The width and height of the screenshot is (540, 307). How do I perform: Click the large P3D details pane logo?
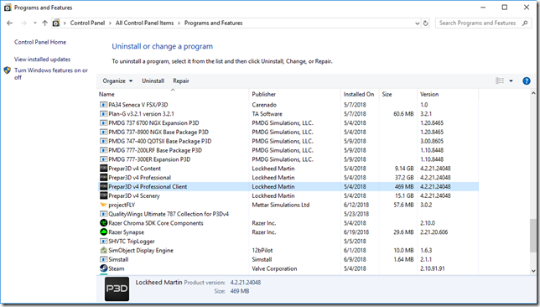click(117, 289)
